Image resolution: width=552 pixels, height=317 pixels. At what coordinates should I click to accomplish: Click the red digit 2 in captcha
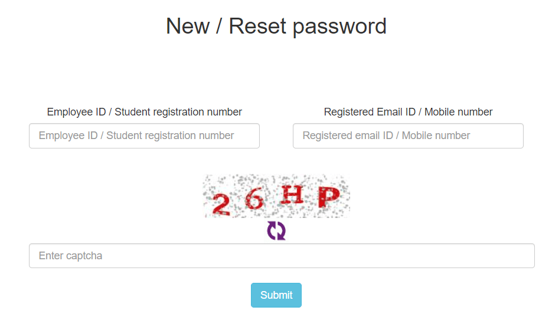tap(221, 204)
